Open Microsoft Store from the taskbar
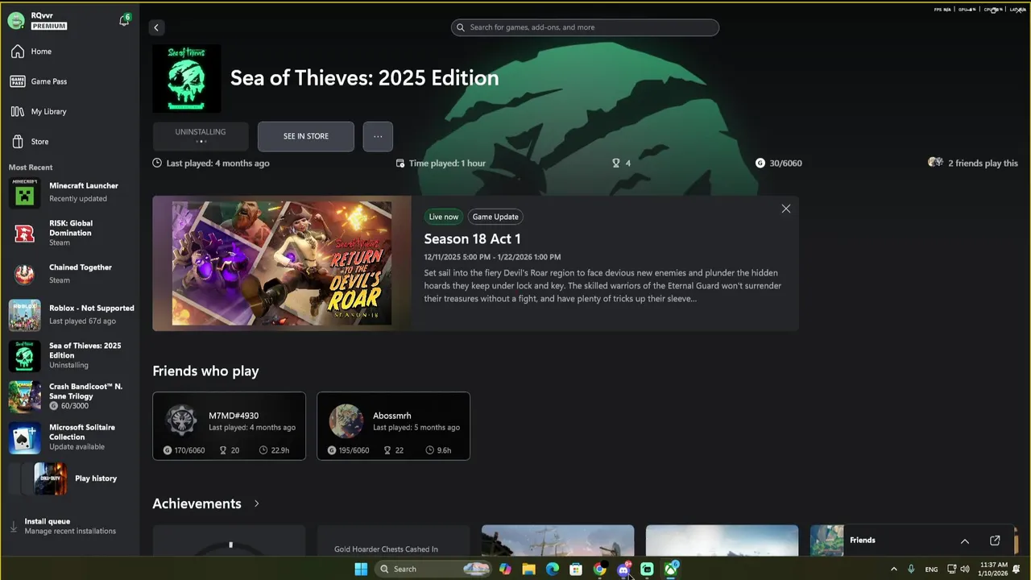The height and width of the screenshot is (580, 1031). click(x=576, y=569)
